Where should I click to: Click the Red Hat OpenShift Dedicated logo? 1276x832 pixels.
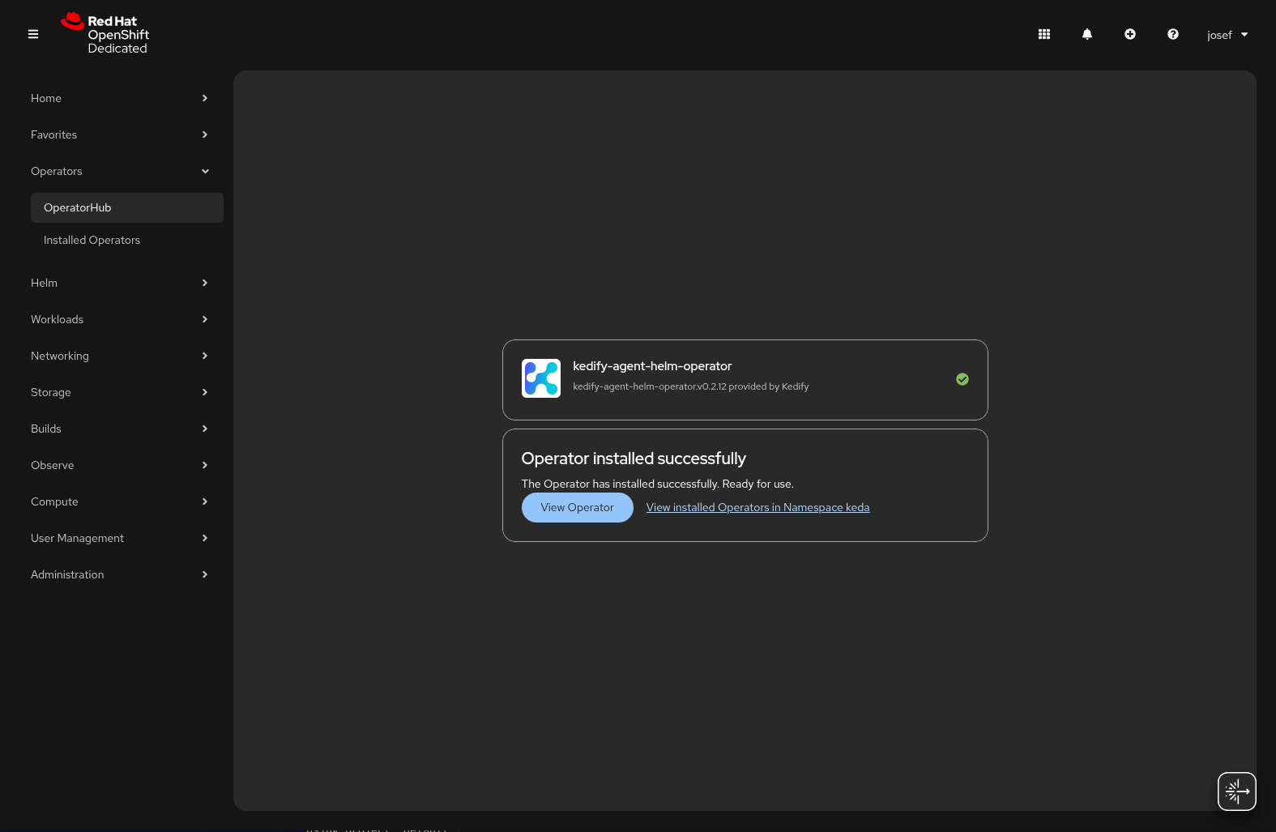click(105, 34)
